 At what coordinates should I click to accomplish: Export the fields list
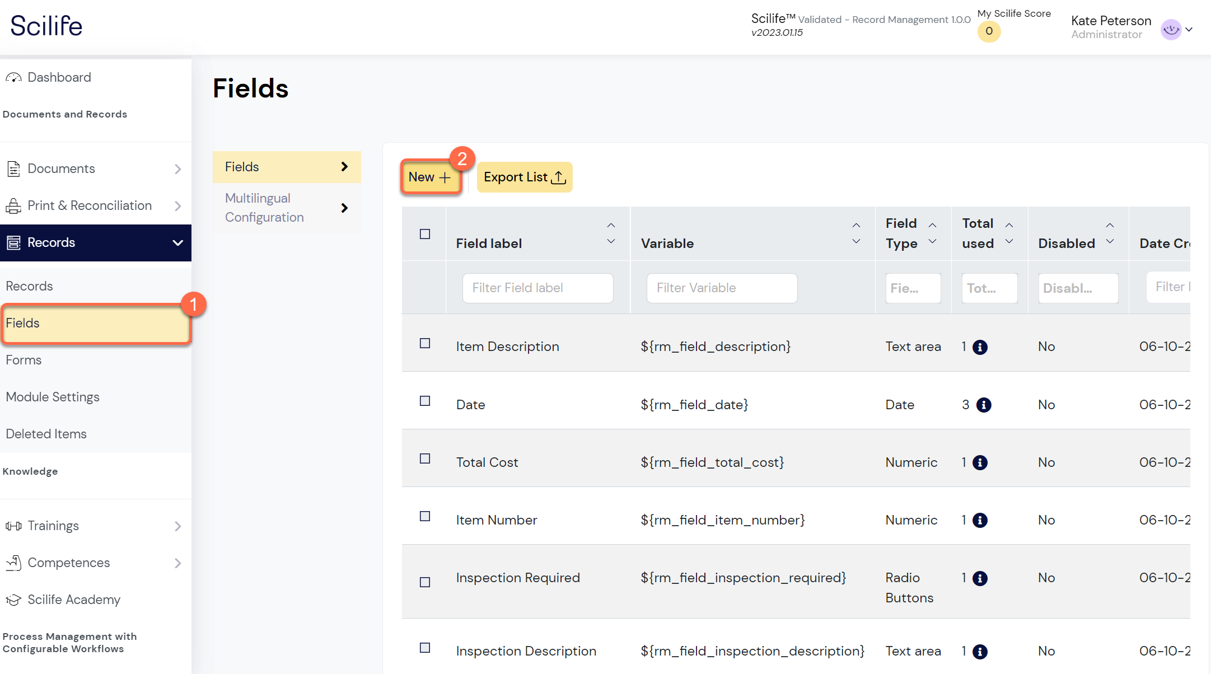524,177
